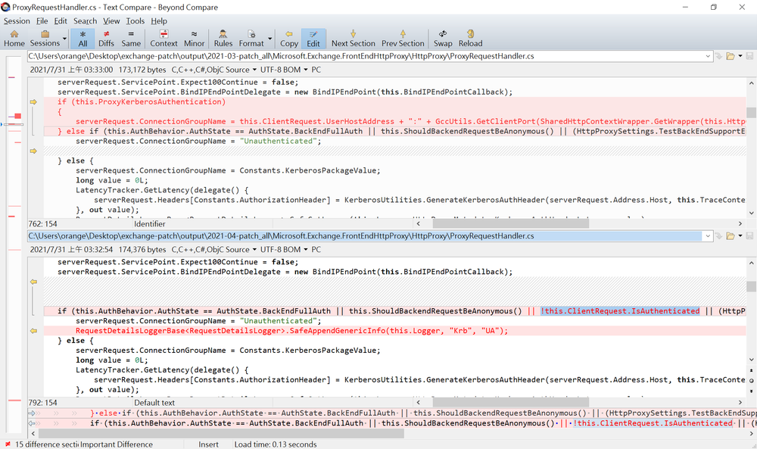Save the top pane file

(x=749, y=56)
